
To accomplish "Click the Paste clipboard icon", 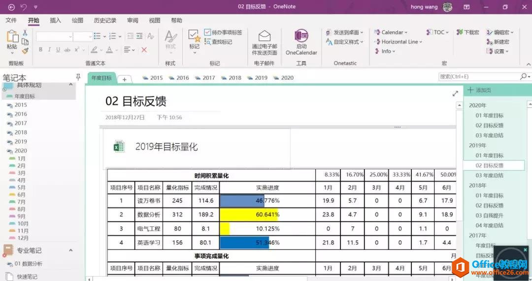I will pos(12,37).
